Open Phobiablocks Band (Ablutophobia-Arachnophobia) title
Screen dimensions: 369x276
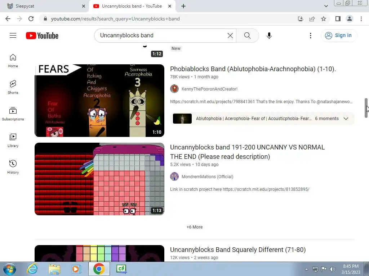tap(253, 69)
